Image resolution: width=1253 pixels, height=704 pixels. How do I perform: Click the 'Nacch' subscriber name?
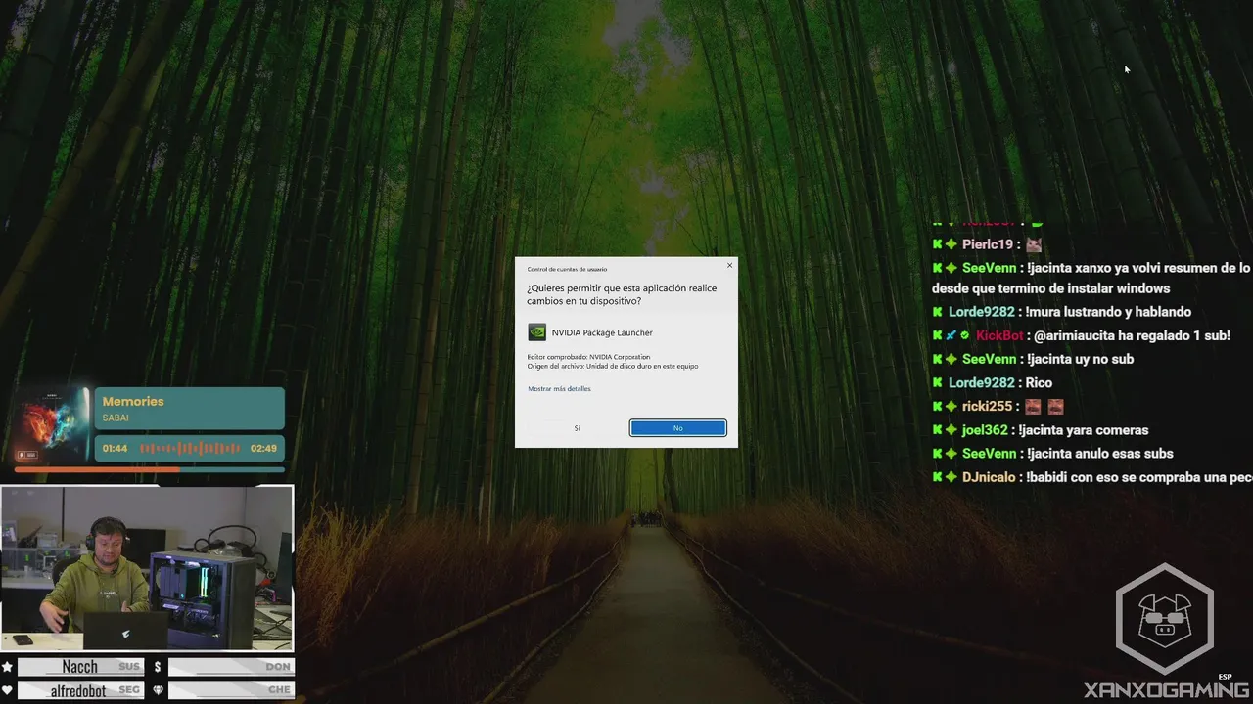79,667
